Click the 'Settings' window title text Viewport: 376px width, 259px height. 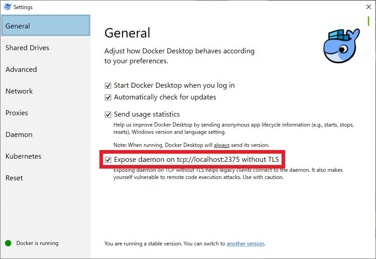(23, 7)
